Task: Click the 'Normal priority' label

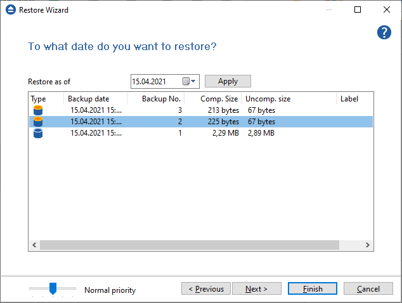Action: coord(110,290)
